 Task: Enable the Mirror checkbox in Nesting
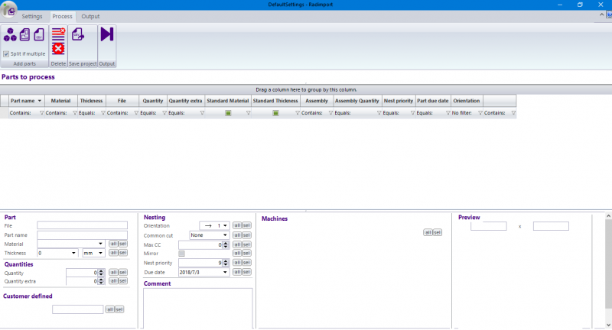[181, 254]
